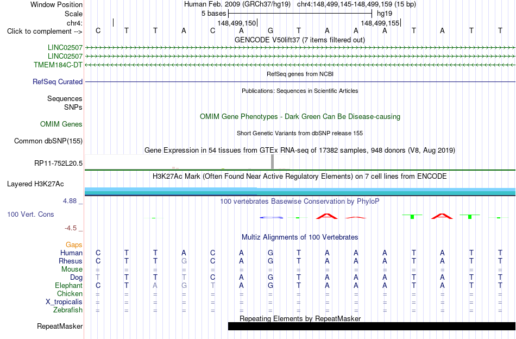Click the Publications Sequences in Scientific Articles title
This screenshot has width=516, height=339.
point(300,91)
